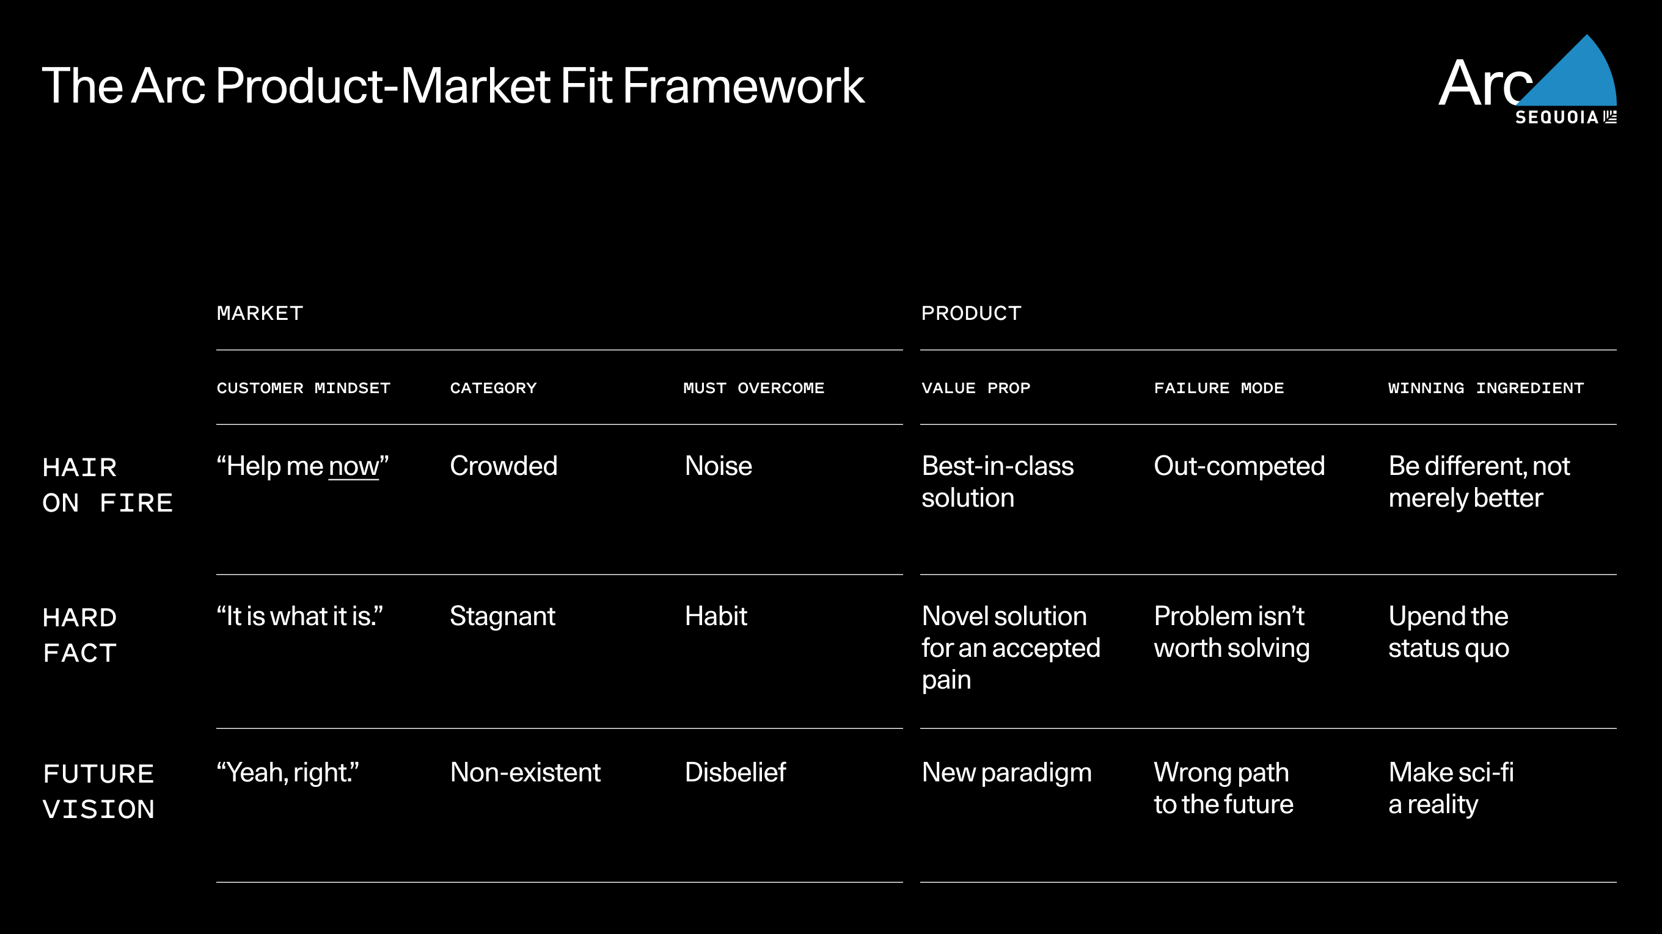
Task: Select the "Disbelief" must overcome cell
Action: pyautogui.click(x=735, y=772)
